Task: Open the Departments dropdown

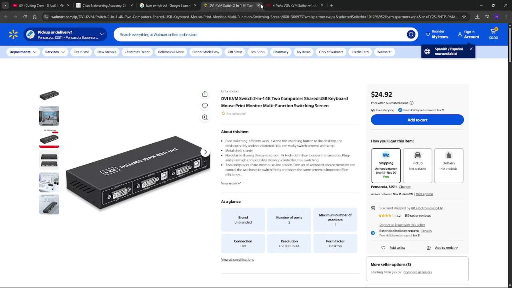Action: [x=23, y=52]
